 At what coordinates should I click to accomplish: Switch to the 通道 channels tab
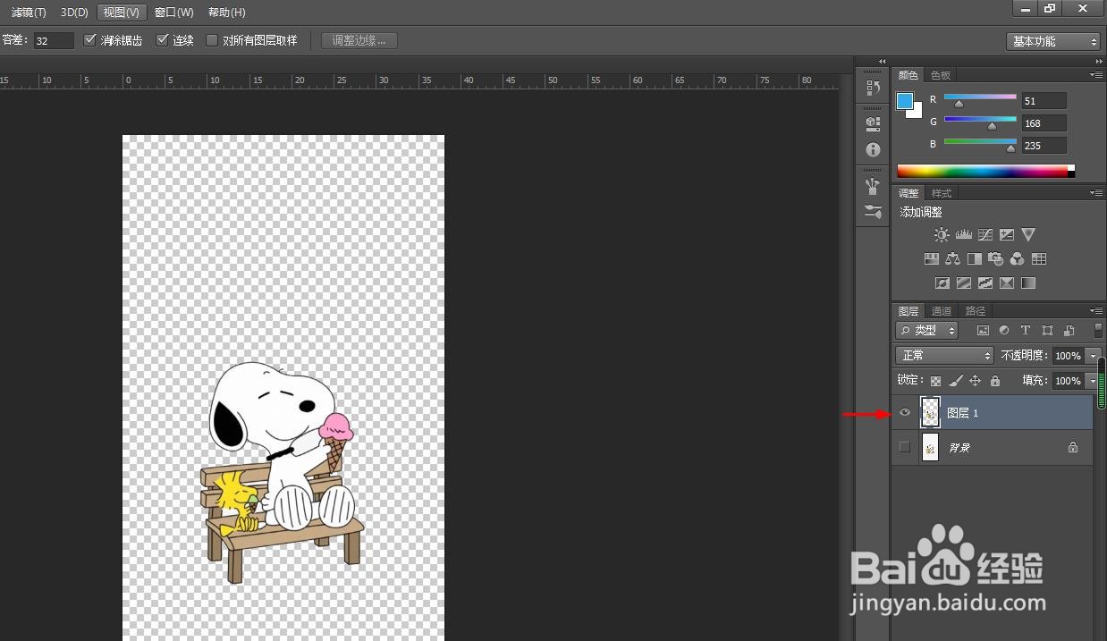942,311
